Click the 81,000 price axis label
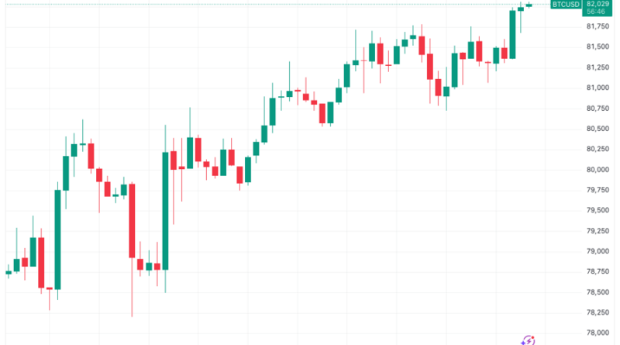This screenshot has height=345, width=620. (598, 88)
